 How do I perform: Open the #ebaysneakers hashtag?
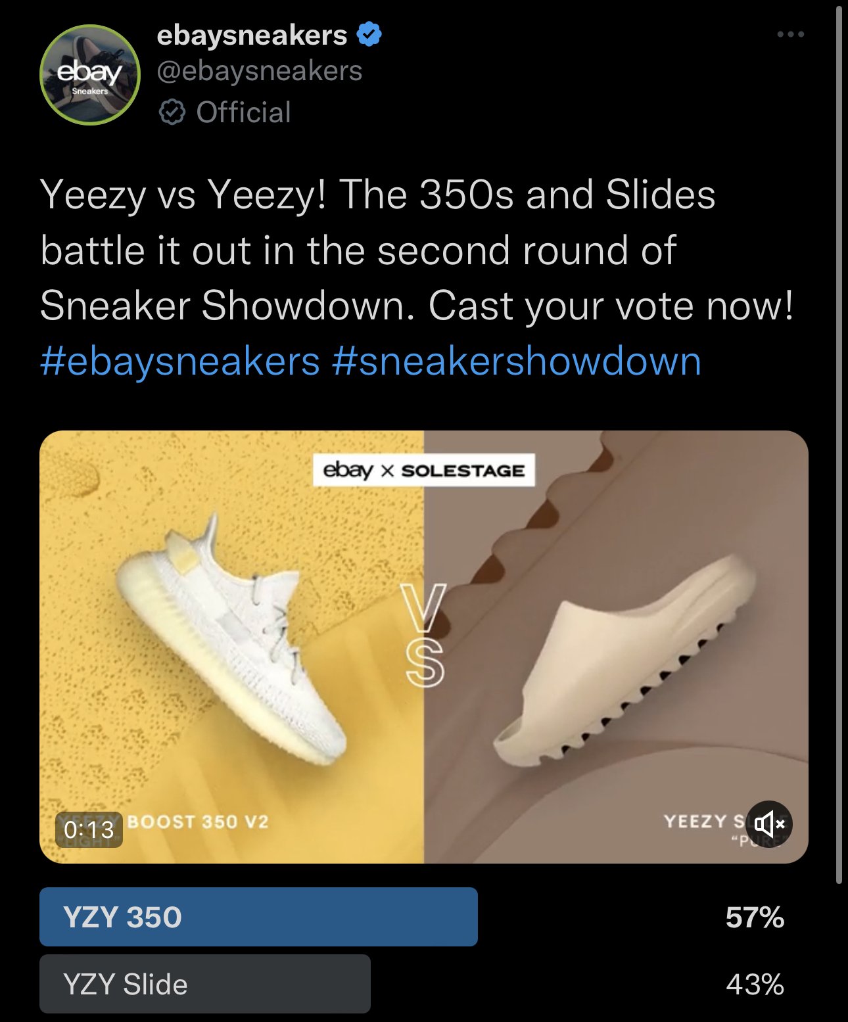coord(180,361)
